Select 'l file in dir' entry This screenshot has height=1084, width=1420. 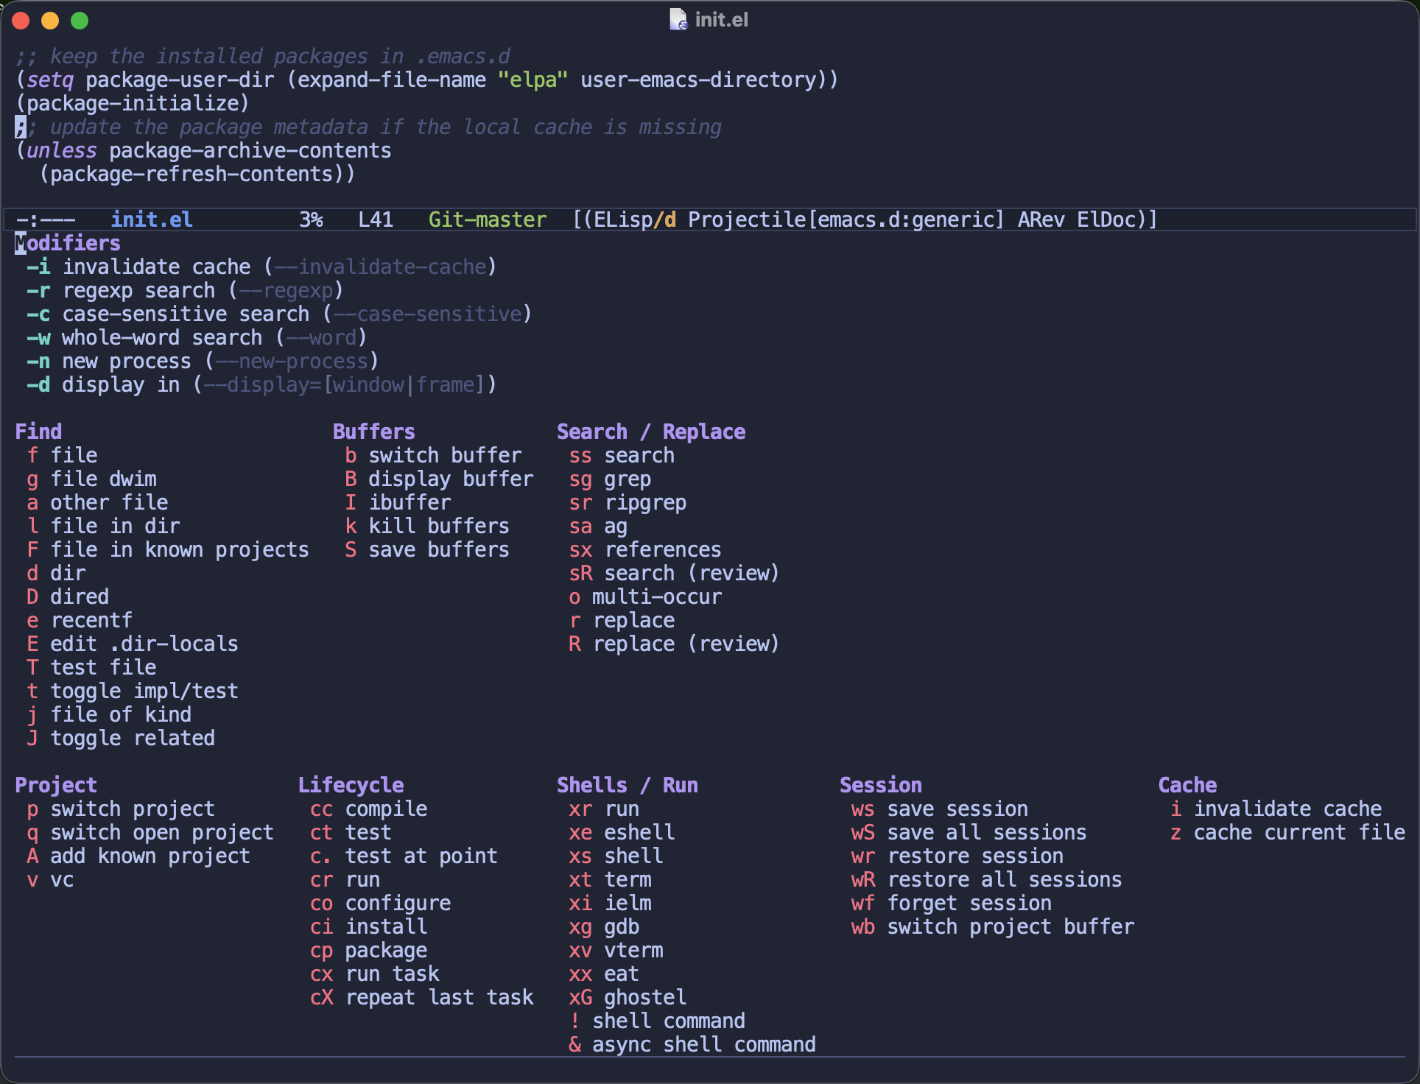[x=103, y=526]
